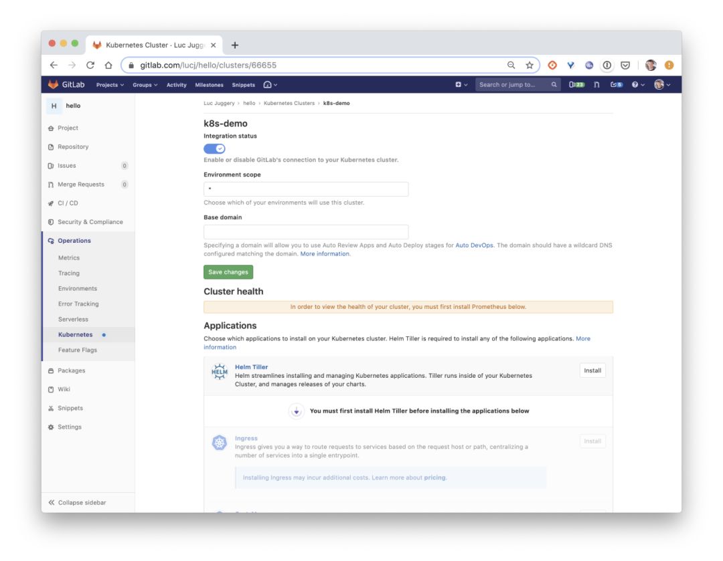The height and width of the screenshot is (561, 723).
Task: Click the Environment scope input field
Action: pos(306,189)
